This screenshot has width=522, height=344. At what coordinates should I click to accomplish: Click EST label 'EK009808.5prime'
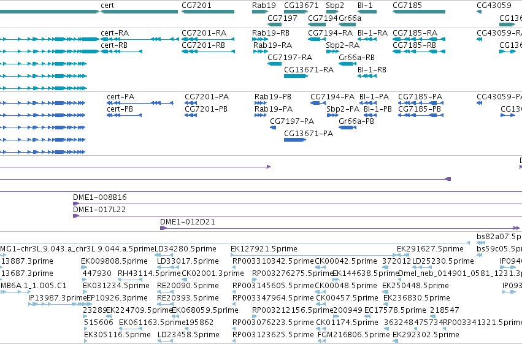point(115,261)
